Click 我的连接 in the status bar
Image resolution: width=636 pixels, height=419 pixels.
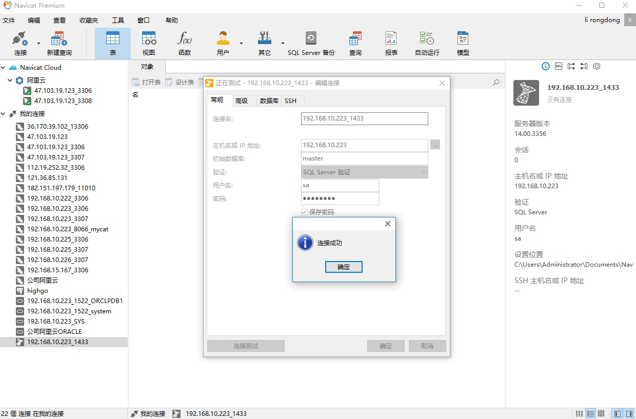tap(148, 413)
